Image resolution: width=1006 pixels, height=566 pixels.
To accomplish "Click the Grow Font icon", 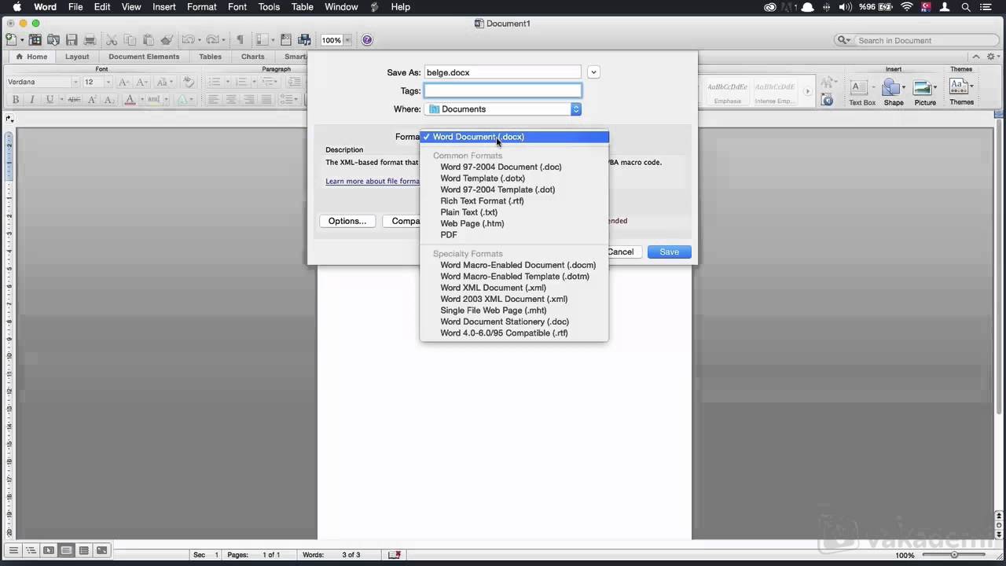I will [x=123, y=82].
